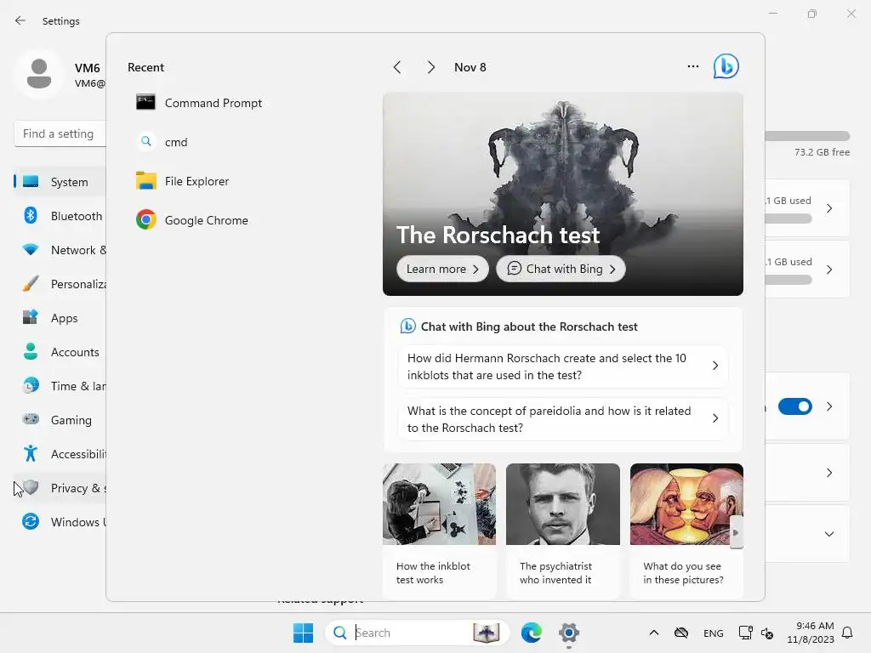Viewport: 871px width, 653px height.
Task: Click the Bing chat icon in search panel
Action: (726, 66)
